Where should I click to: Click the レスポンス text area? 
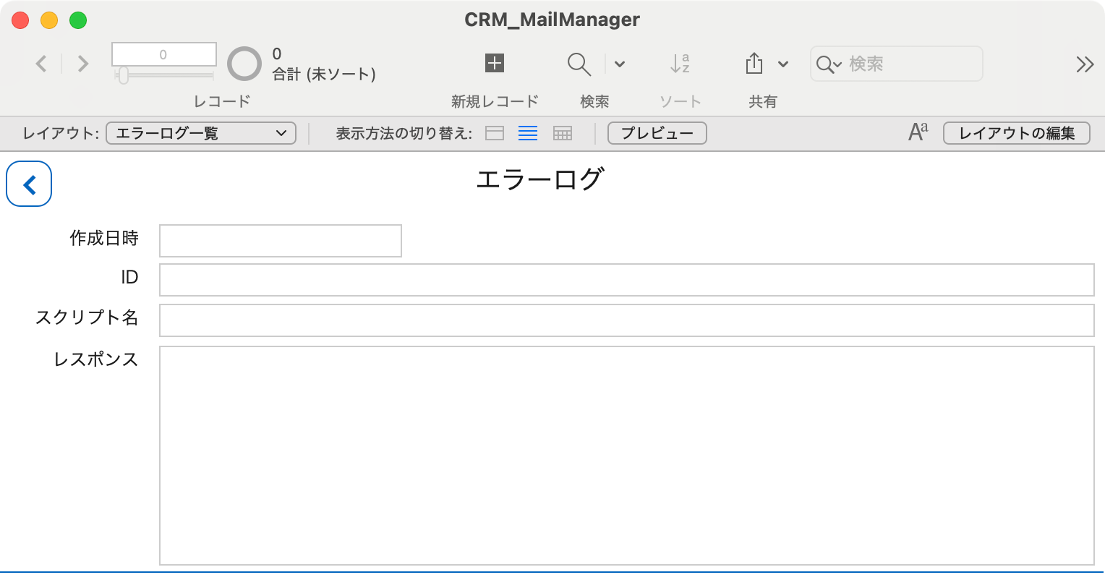pos(627,456)
